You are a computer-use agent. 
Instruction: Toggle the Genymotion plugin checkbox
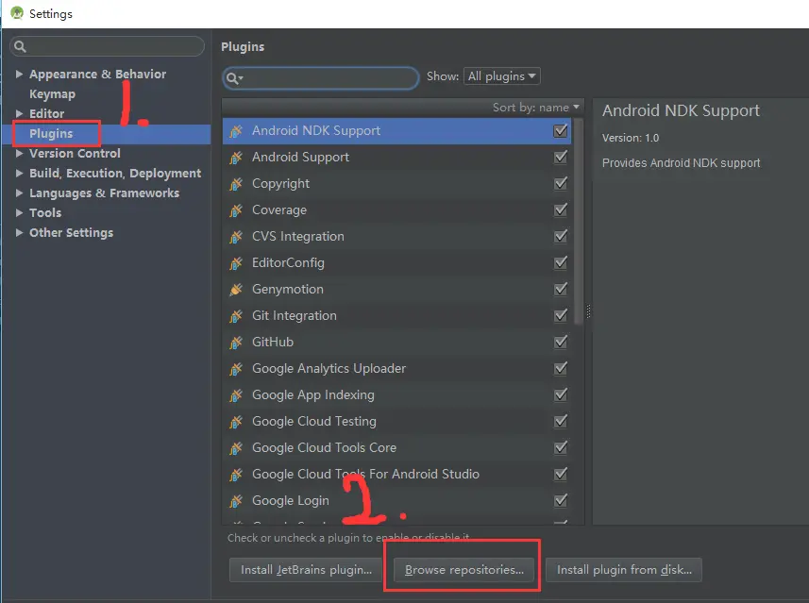pos(561,289)
